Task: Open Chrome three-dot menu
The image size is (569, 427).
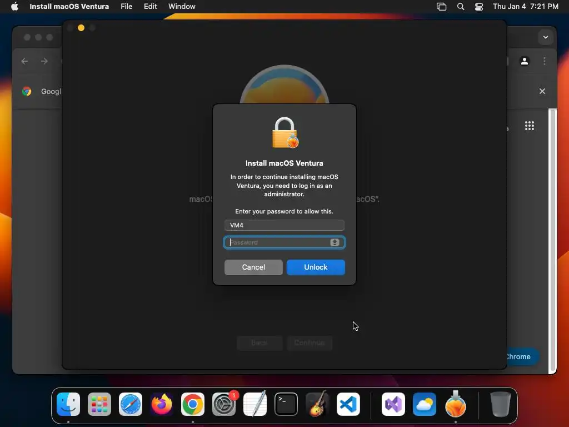Action: tap(545, 61)
